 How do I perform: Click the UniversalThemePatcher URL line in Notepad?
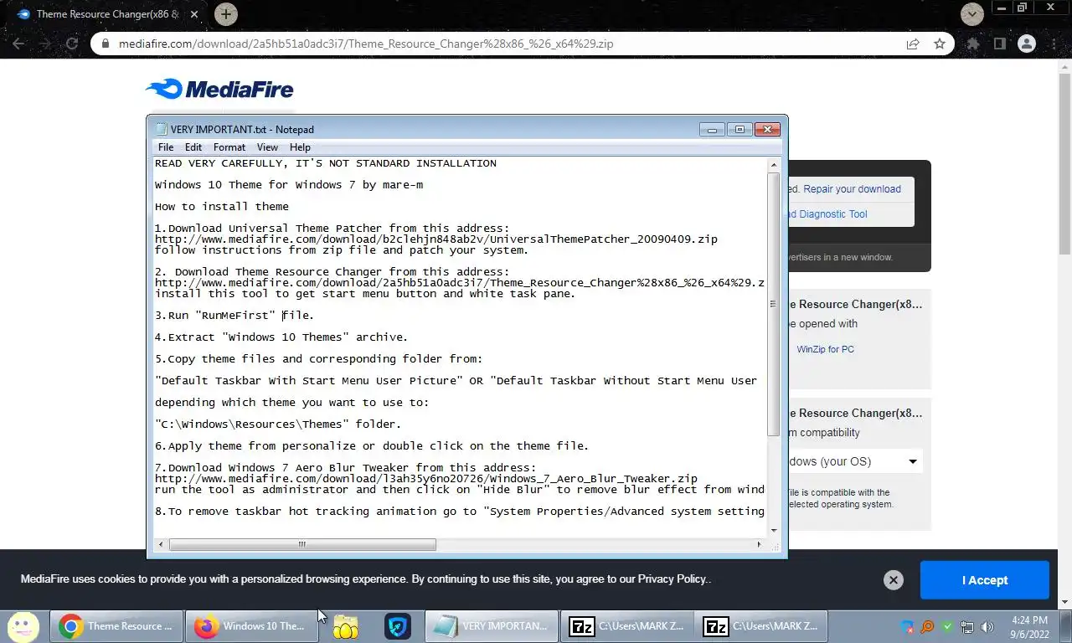click(436, 239)
